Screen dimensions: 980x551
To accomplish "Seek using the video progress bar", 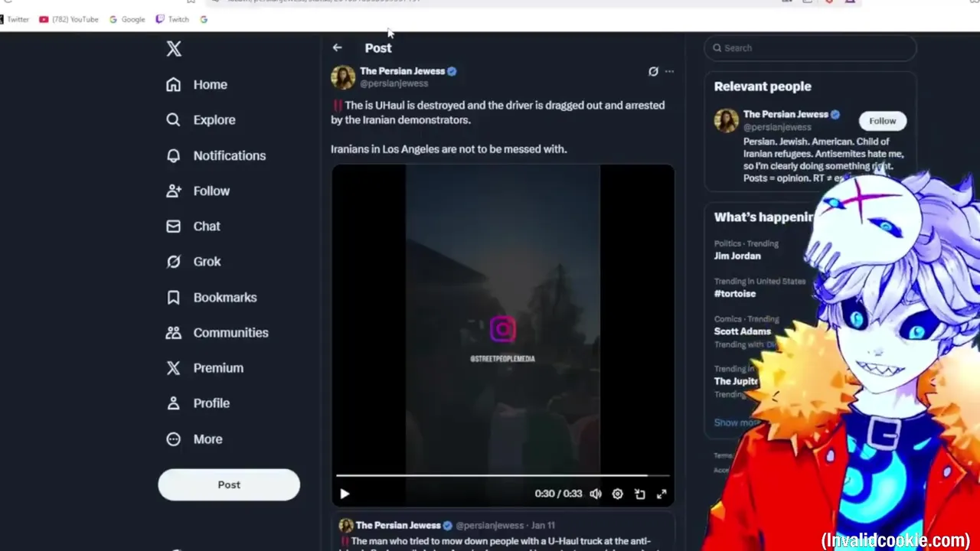I will (503, 476).
